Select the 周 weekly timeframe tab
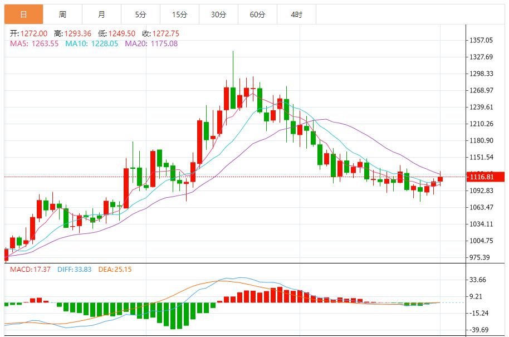 62,14
